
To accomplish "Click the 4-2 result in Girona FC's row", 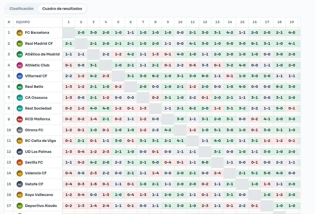I will 168,130.
